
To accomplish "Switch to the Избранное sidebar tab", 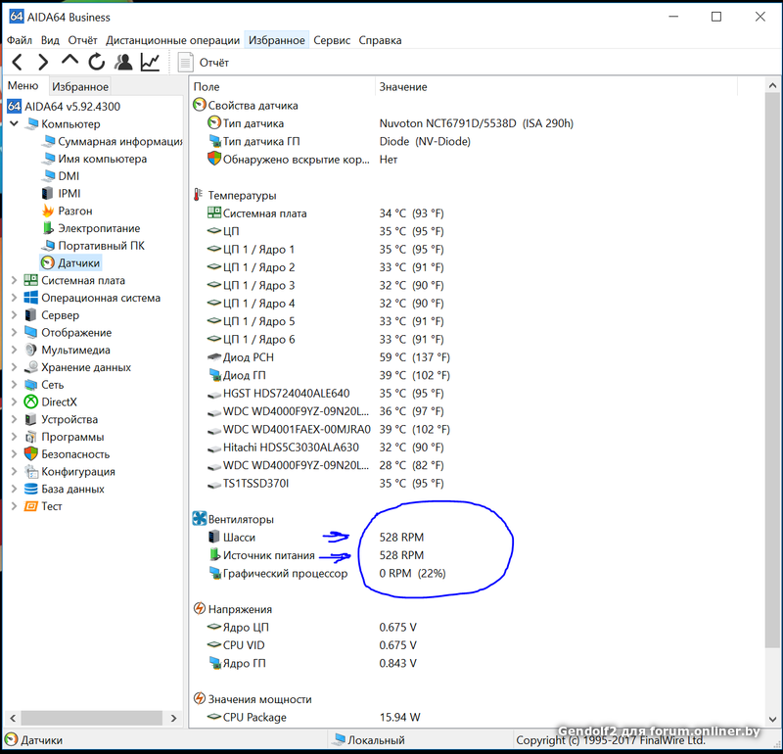I will 80,87.
